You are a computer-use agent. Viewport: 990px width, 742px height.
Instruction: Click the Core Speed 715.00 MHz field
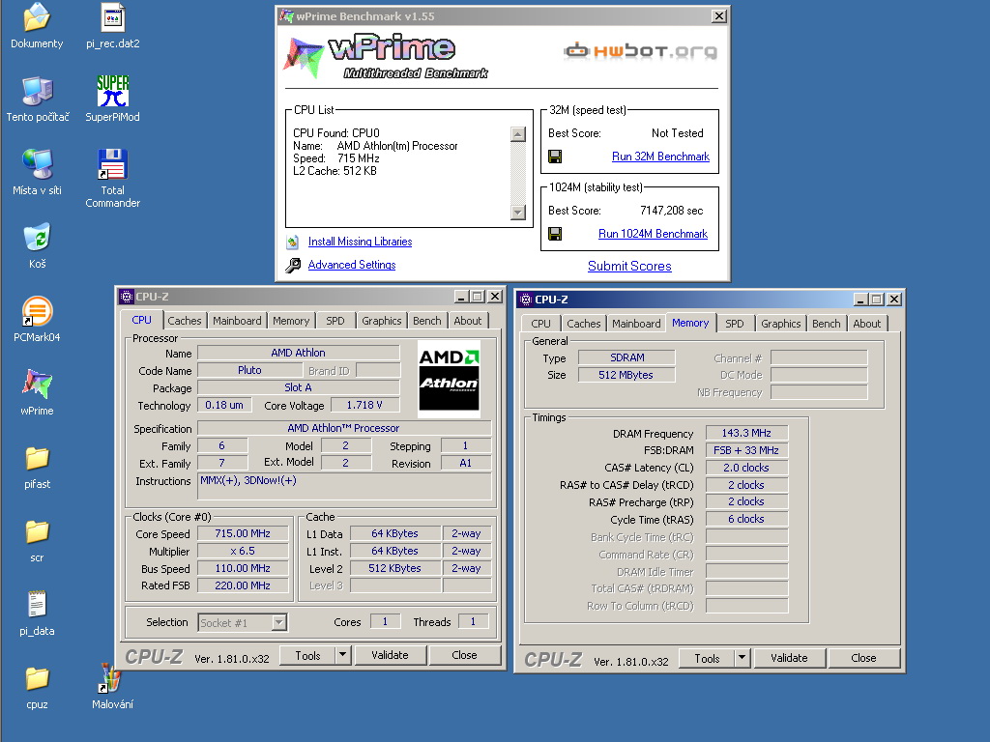point(243,533)
